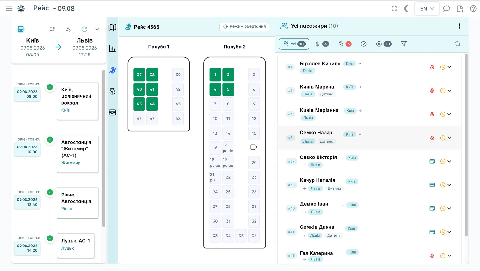Select occupied seat 5 on Палуба 2

click(228, 89)
